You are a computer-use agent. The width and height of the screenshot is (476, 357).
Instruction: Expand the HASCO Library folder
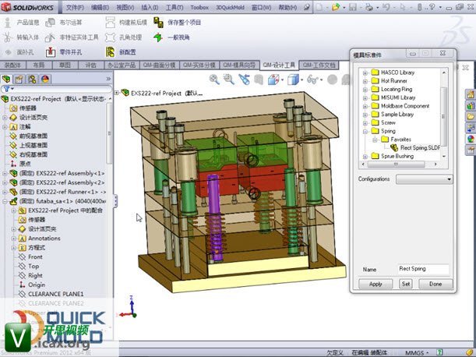[365, 72]
